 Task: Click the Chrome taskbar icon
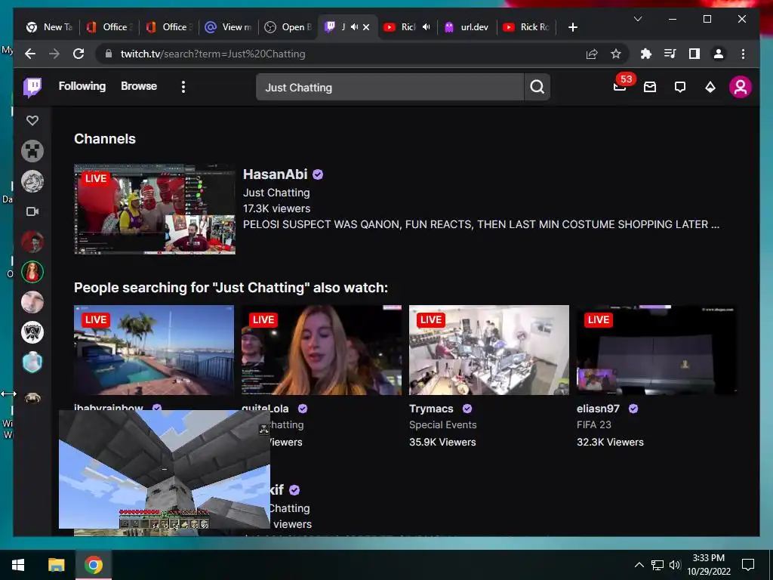(x=93, y=565)
